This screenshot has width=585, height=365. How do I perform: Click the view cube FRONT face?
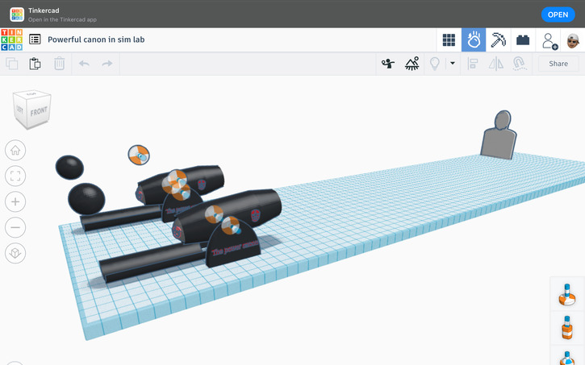click(39, 111)
